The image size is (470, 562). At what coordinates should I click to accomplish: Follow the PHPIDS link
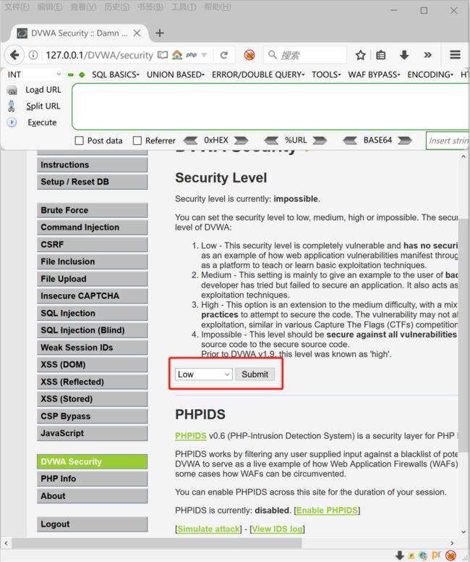(190, 436)
